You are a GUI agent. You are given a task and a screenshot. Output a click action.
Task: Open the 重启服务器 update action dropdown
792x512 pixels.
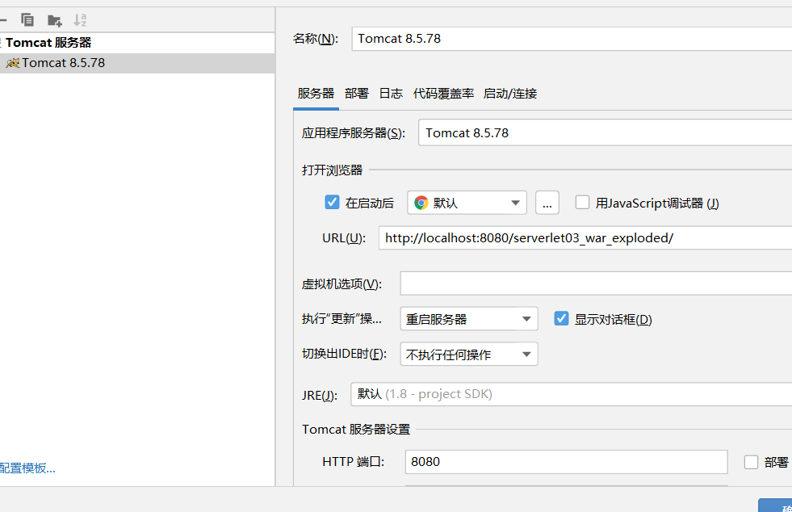point(469,319)
